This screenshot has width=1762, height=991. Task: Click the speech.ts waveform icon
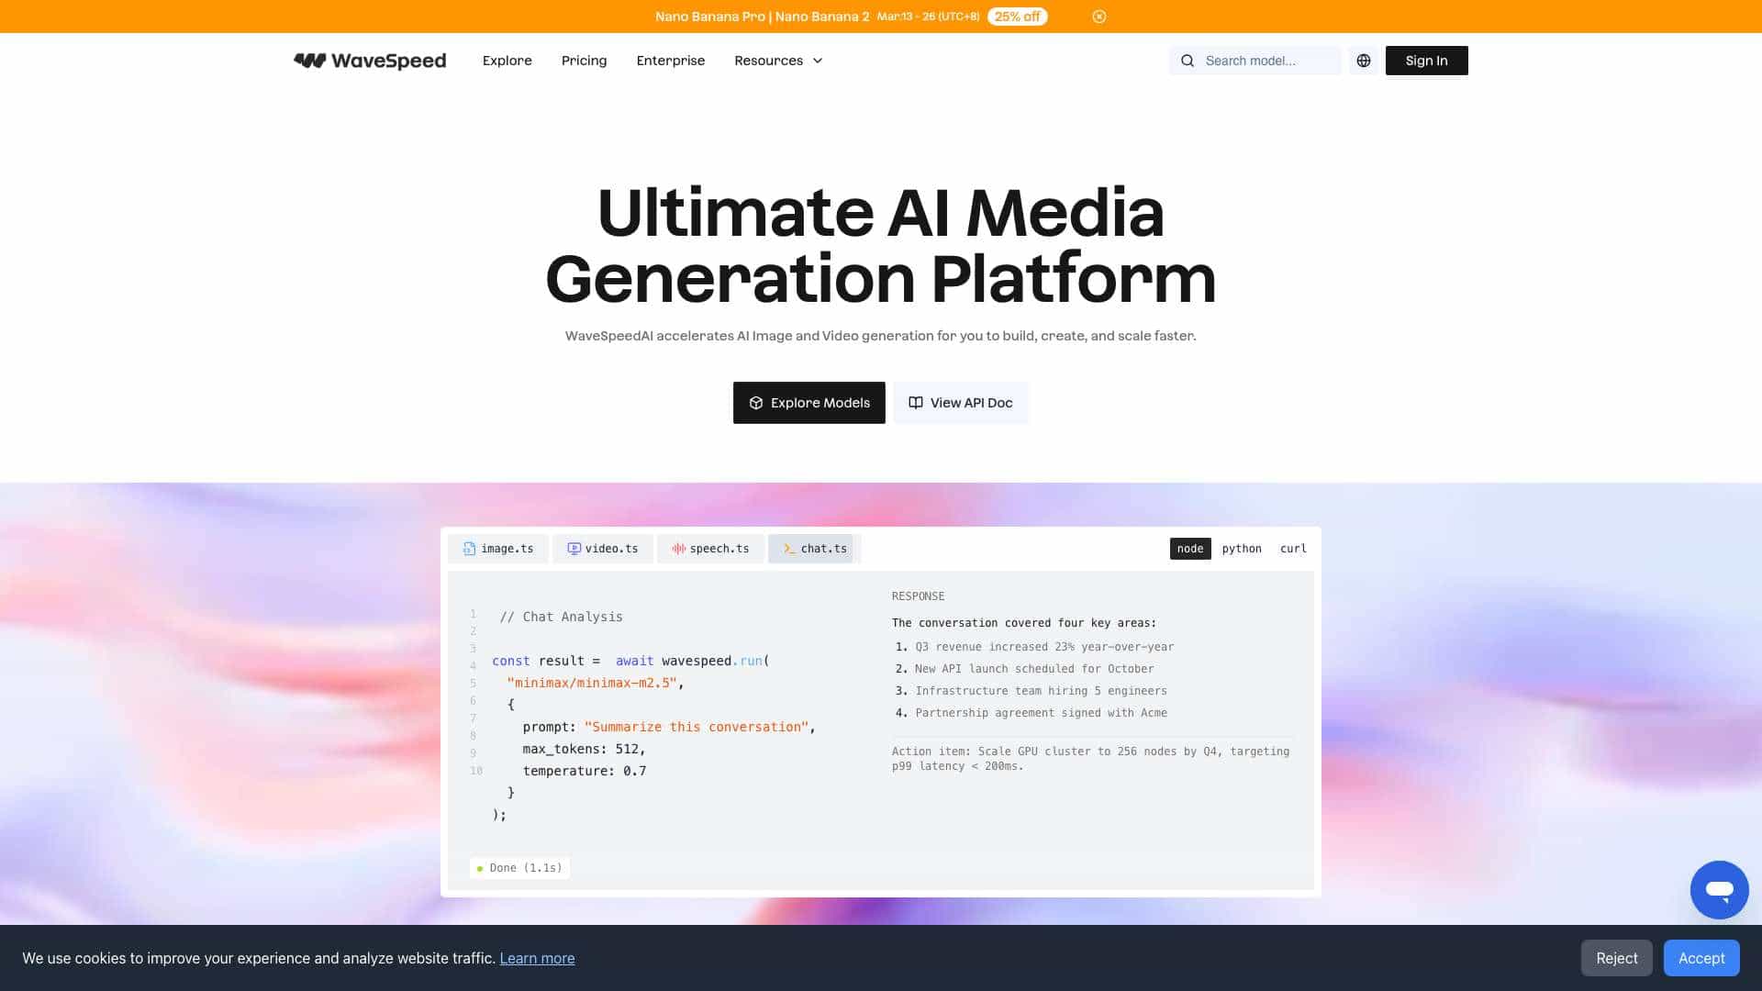click(678, 549)
